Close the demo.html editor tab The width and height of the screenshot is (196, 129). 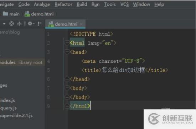(x=81, y=24)
